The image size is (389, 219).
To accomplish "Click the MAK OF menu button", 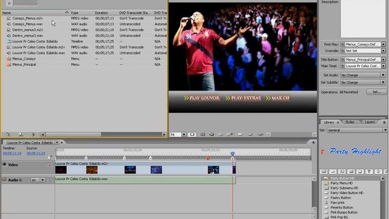I will [x=278, y=98].
